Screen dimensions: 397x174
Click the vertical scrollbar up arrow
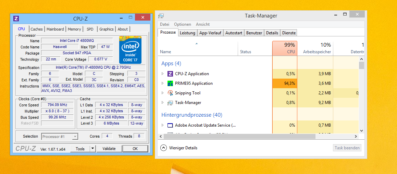362,59
